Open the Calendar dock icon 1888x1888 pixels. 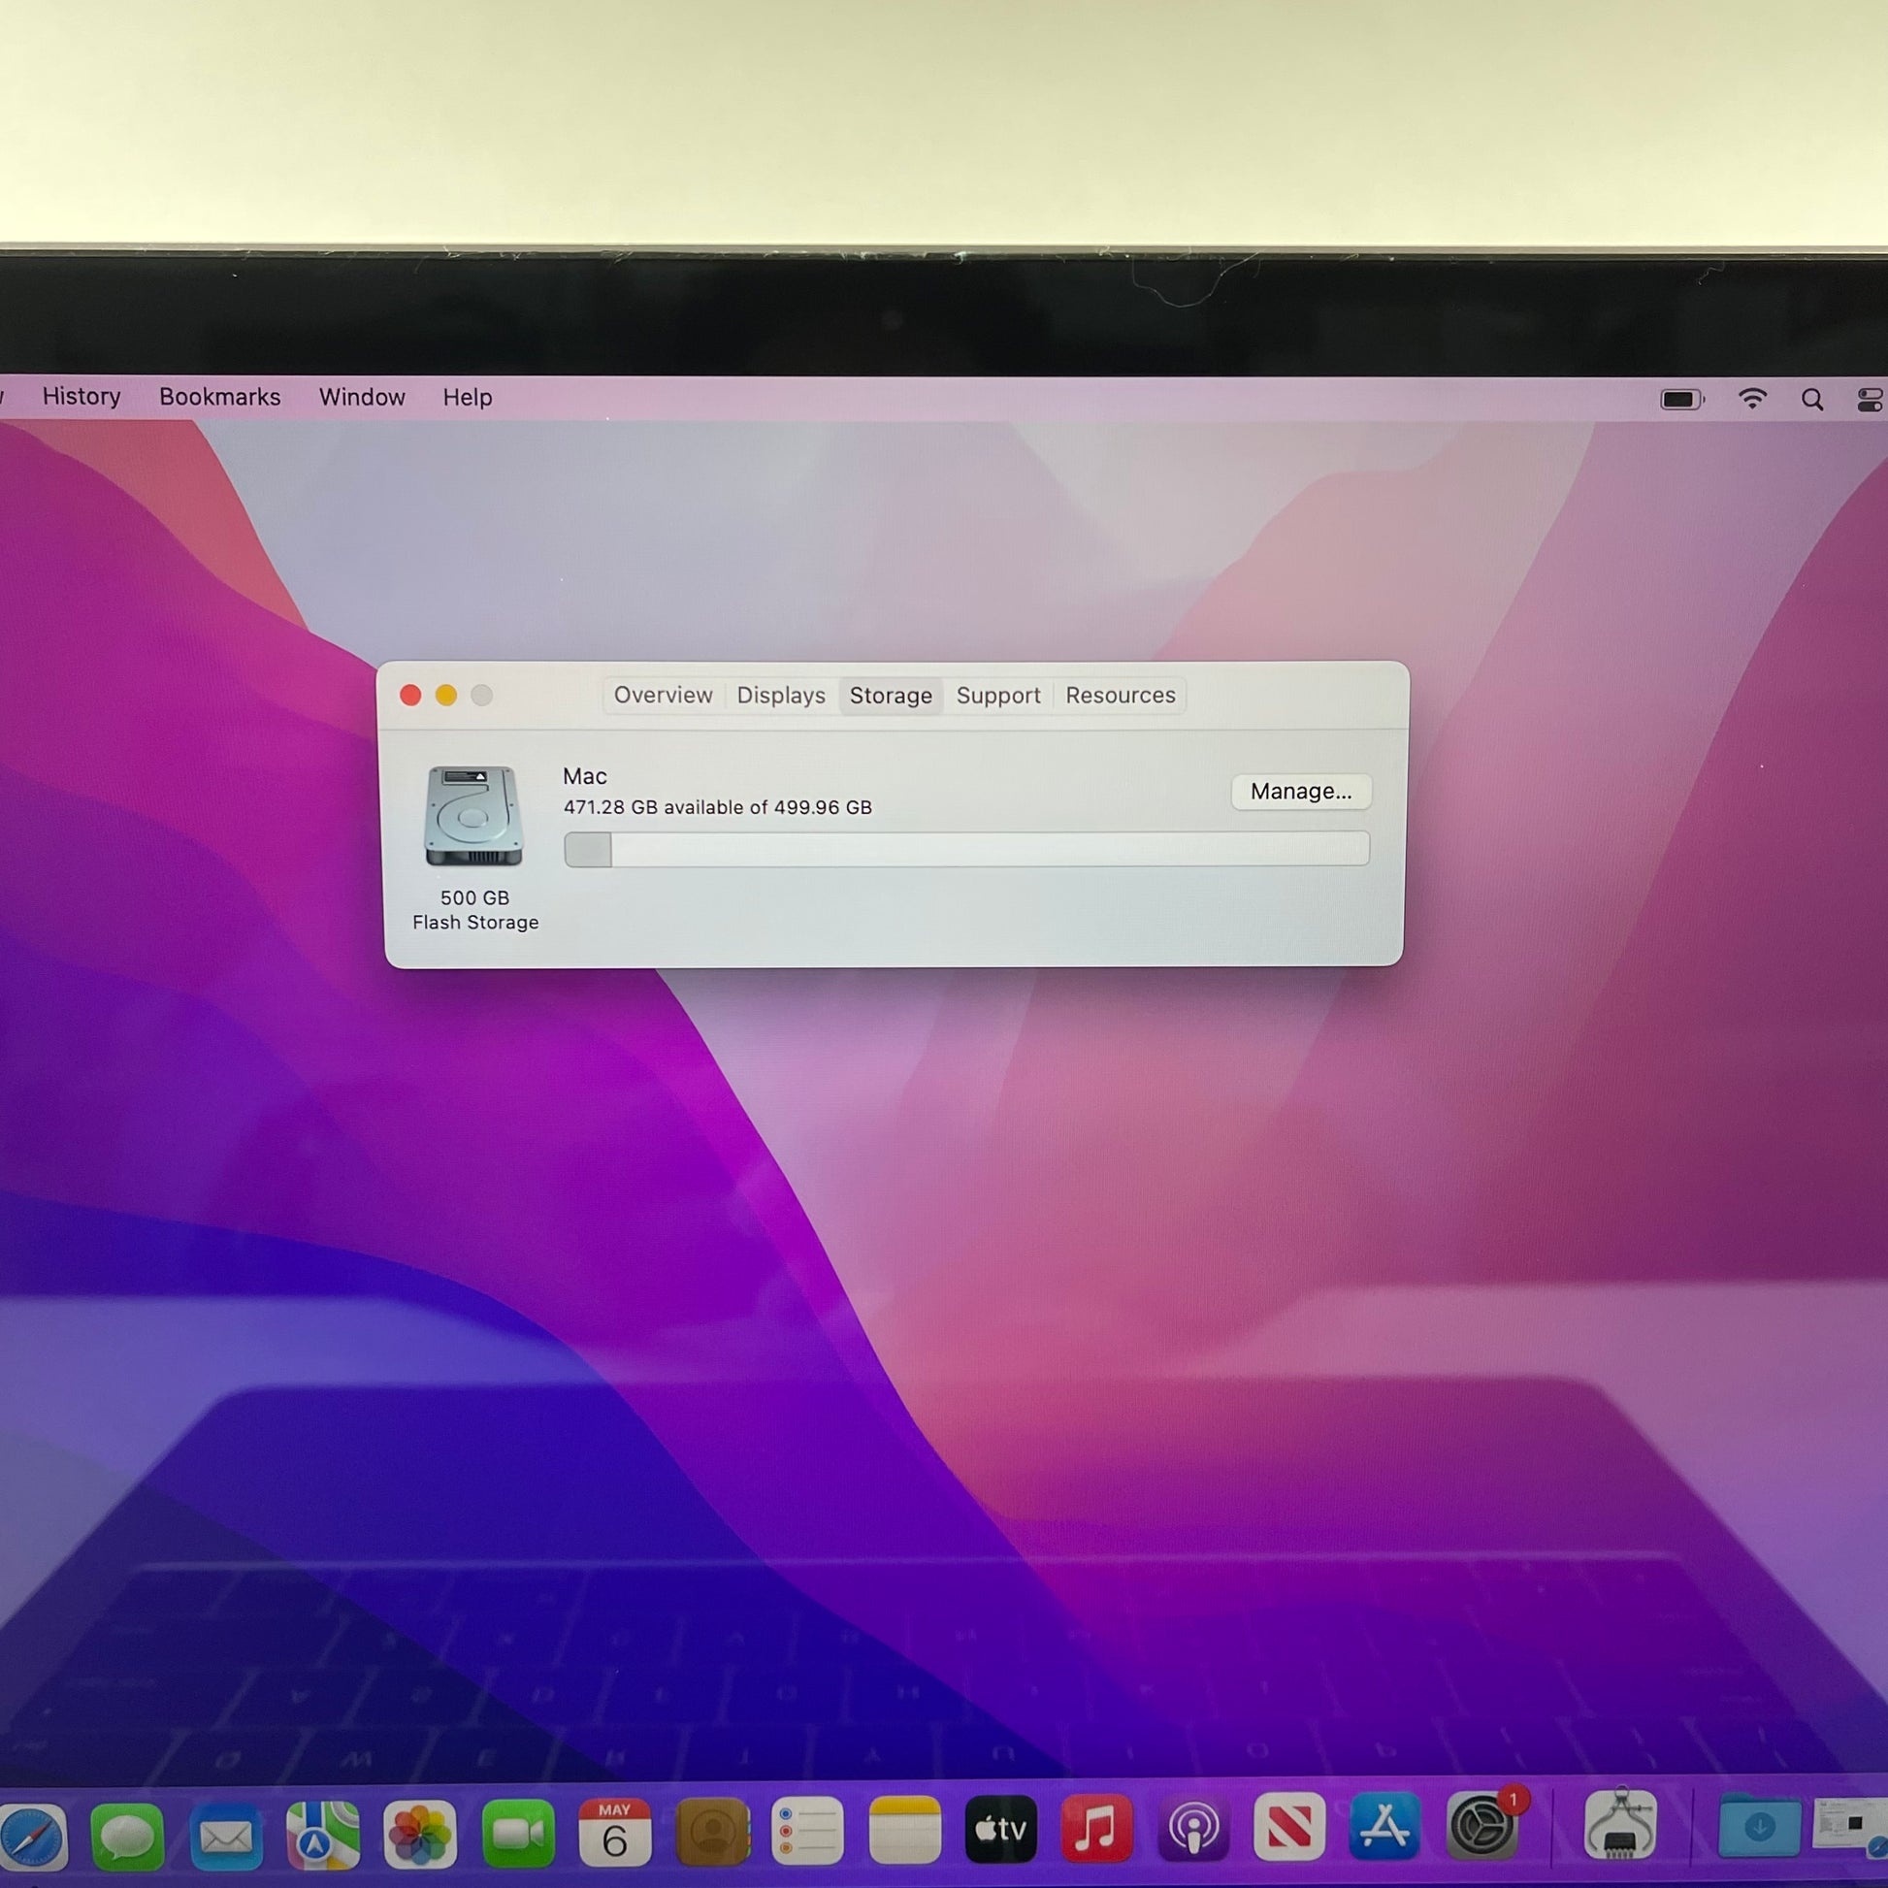pos(614,1835)
